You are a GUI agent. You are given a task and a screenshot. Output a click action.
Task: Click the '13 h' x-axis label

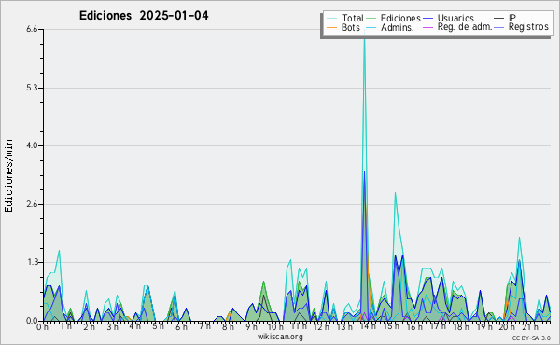344,326
